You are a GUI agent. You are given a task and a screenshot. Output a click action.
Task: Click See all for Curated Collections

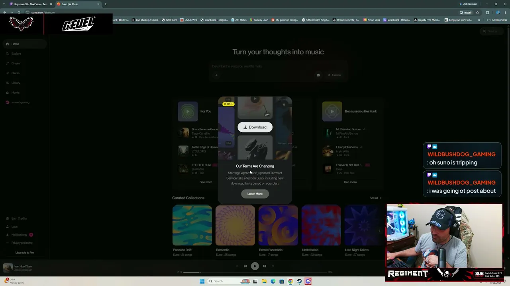click(x=375, y=198)
